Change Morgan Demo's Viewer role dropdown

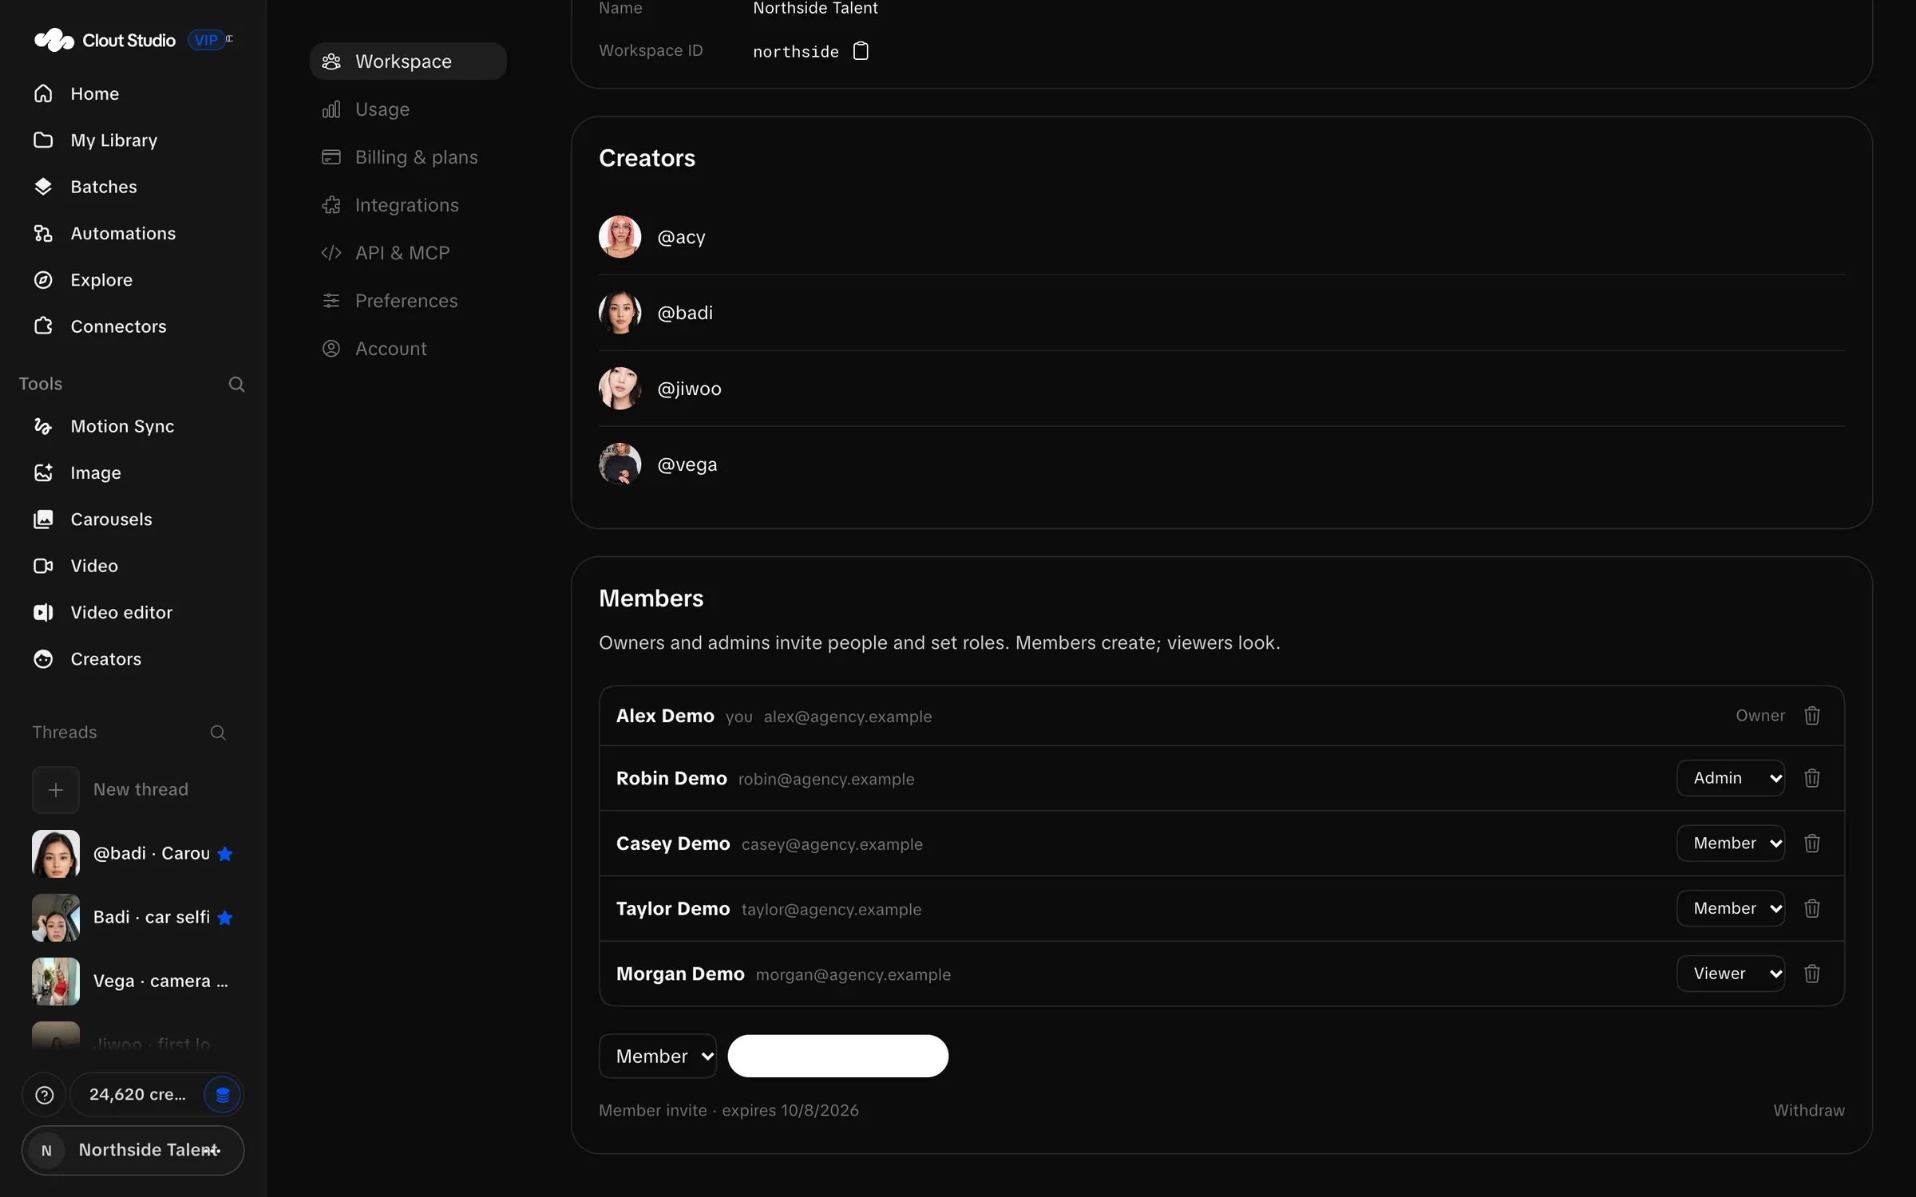(x=1731, y=974)
